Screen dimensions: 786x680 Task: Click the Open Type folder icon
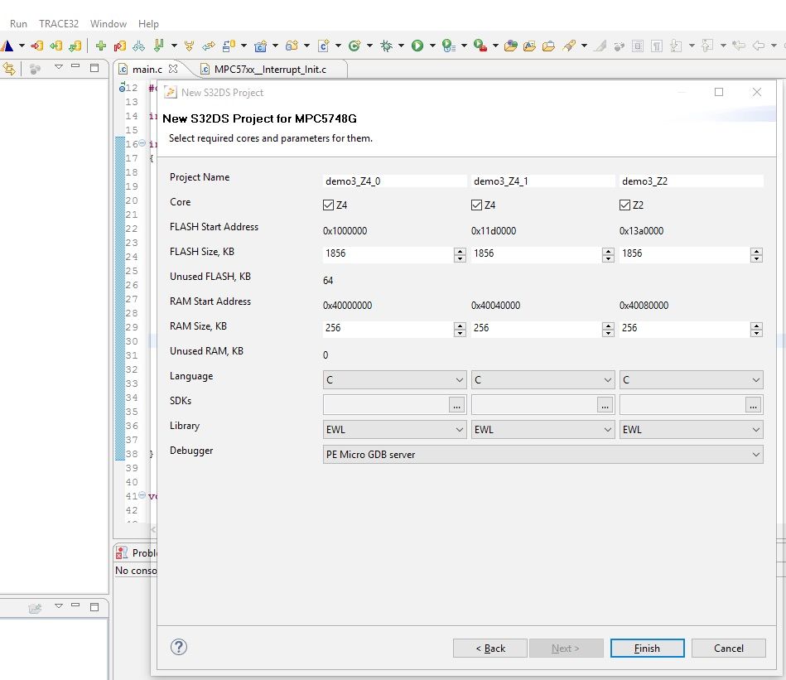coord(511,46)
